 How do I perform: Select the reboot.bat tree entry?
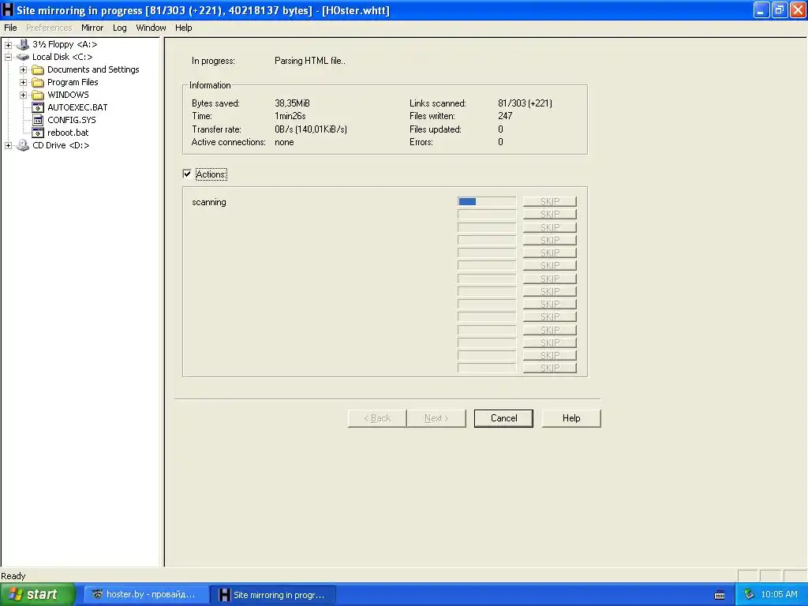[68, 133]
